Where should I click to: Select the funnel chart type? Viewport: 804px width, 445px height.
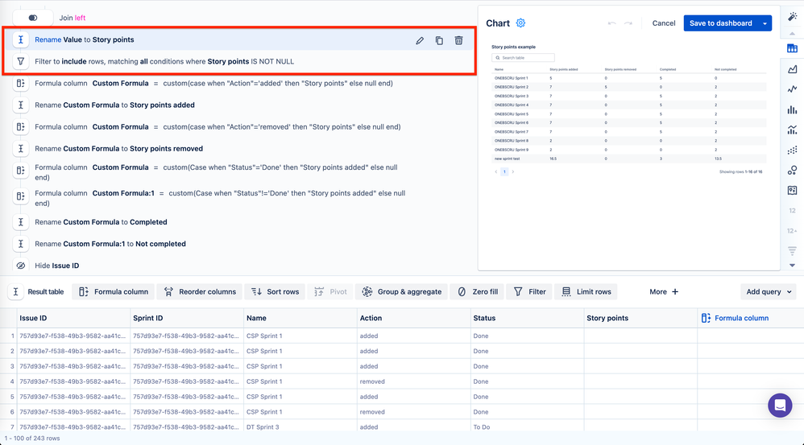[x=792, y=250]
